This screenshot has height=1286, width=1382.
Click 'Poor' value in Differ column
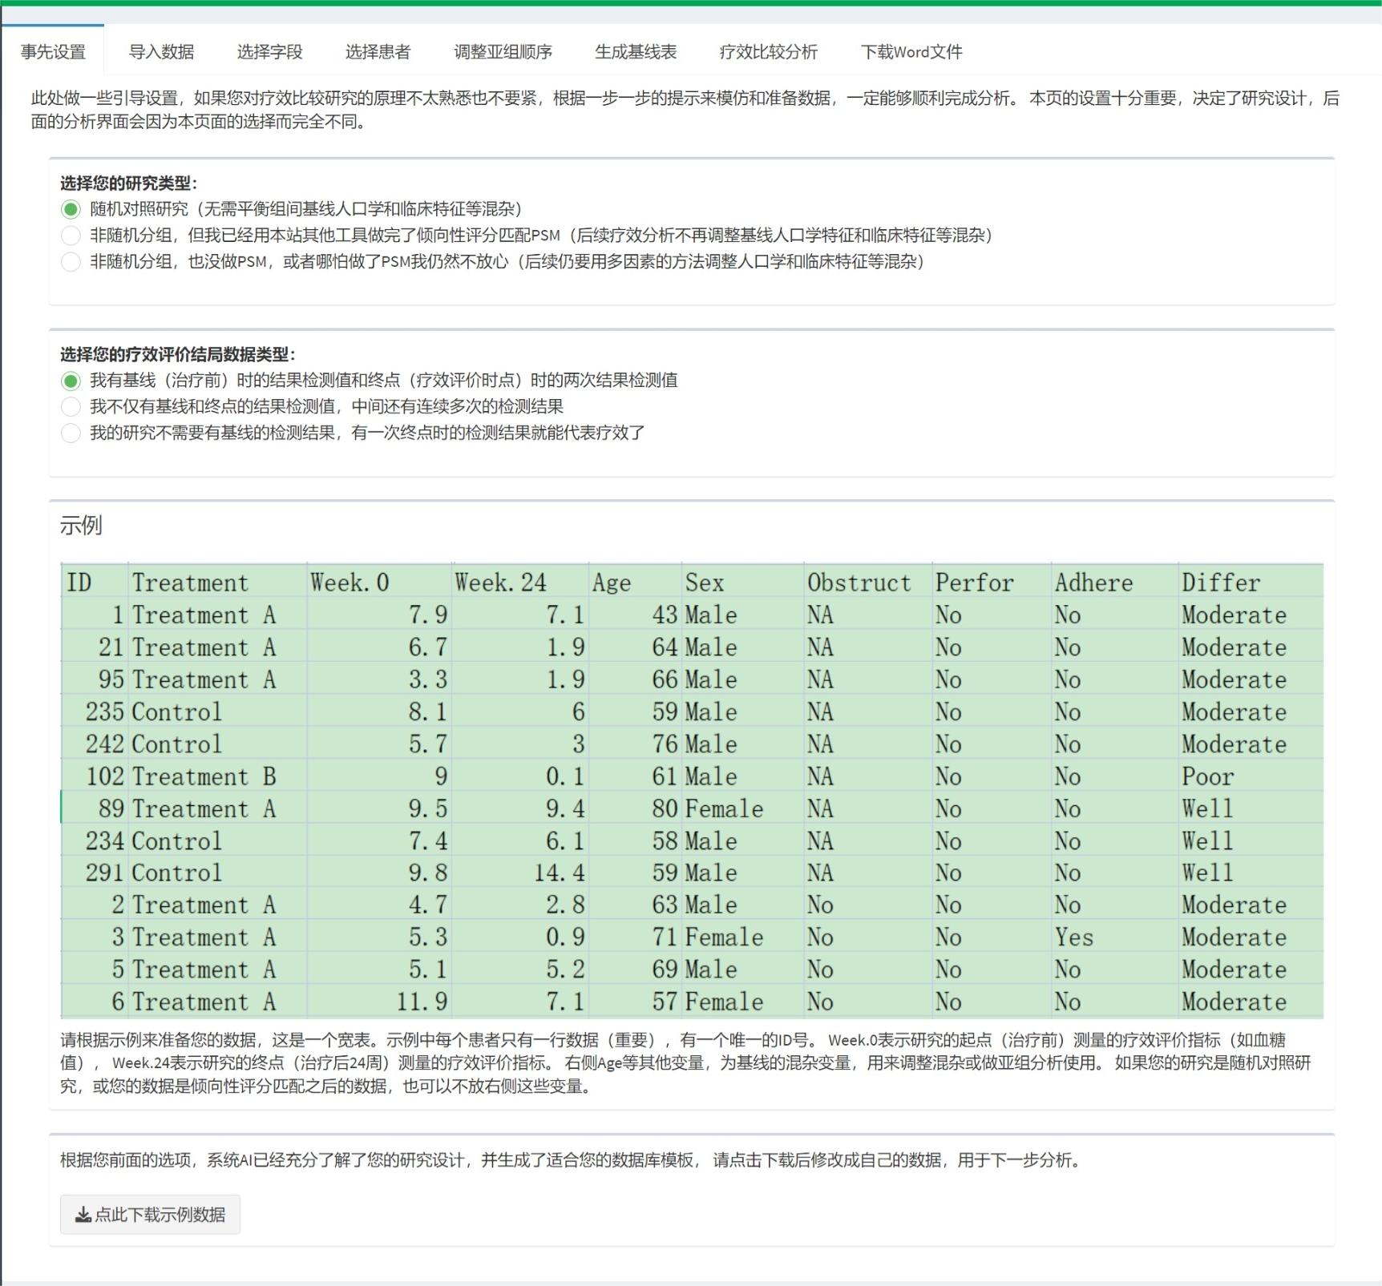pos(1207,776)
